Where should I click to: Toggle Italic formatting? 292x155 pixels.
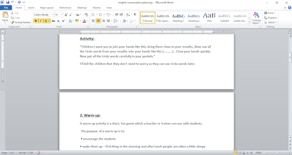[41, 21]
